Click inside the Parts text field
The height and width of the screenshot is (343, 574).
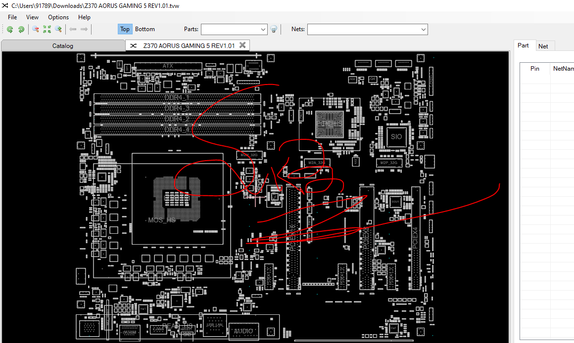[231, 29]
